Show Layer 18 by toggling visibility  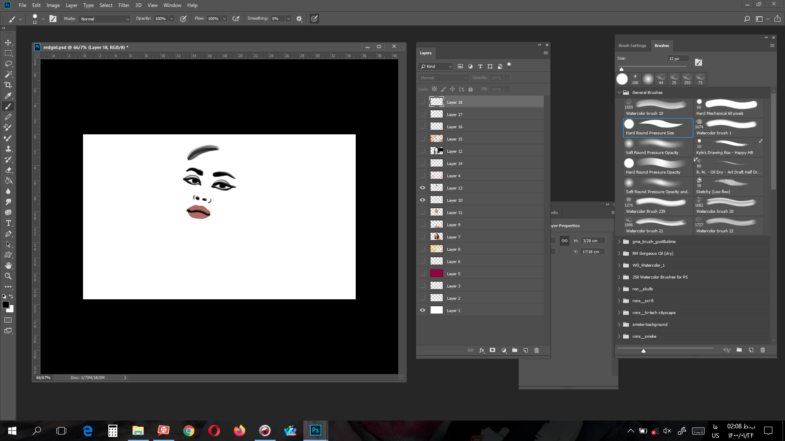[x=422, y=102]
